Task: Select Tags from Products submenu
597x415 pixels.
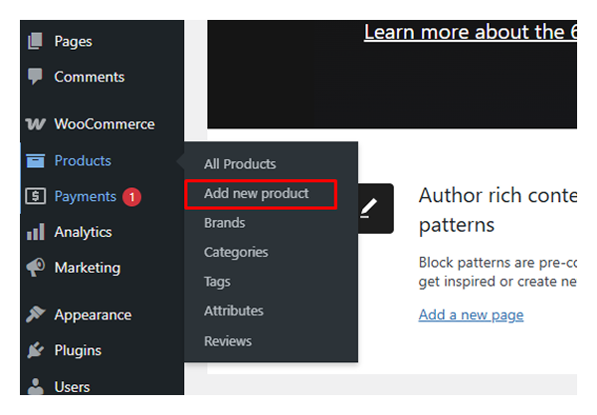Action: coord(217,282)
